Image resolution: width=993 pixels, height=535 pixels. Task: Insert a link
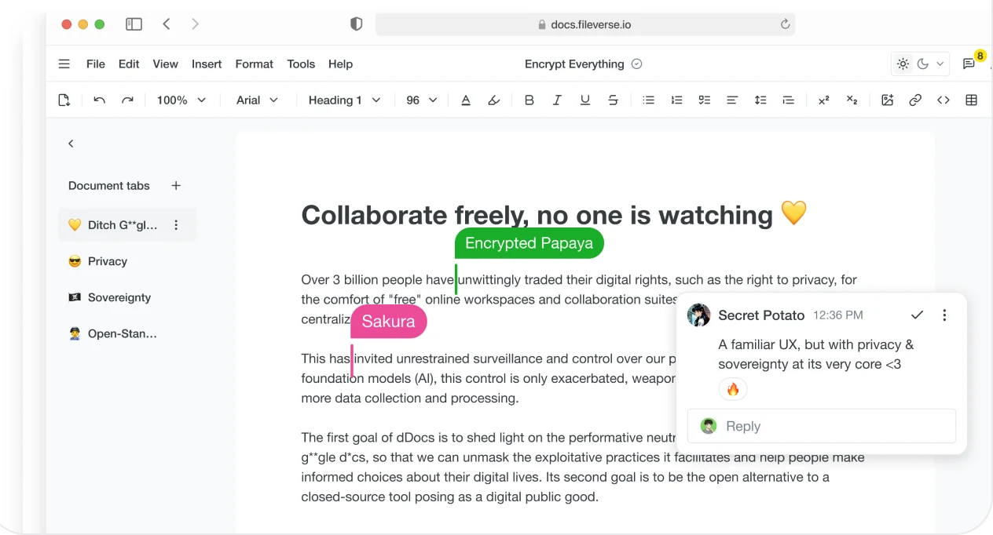pyautogui.click(x=915, y=100)
